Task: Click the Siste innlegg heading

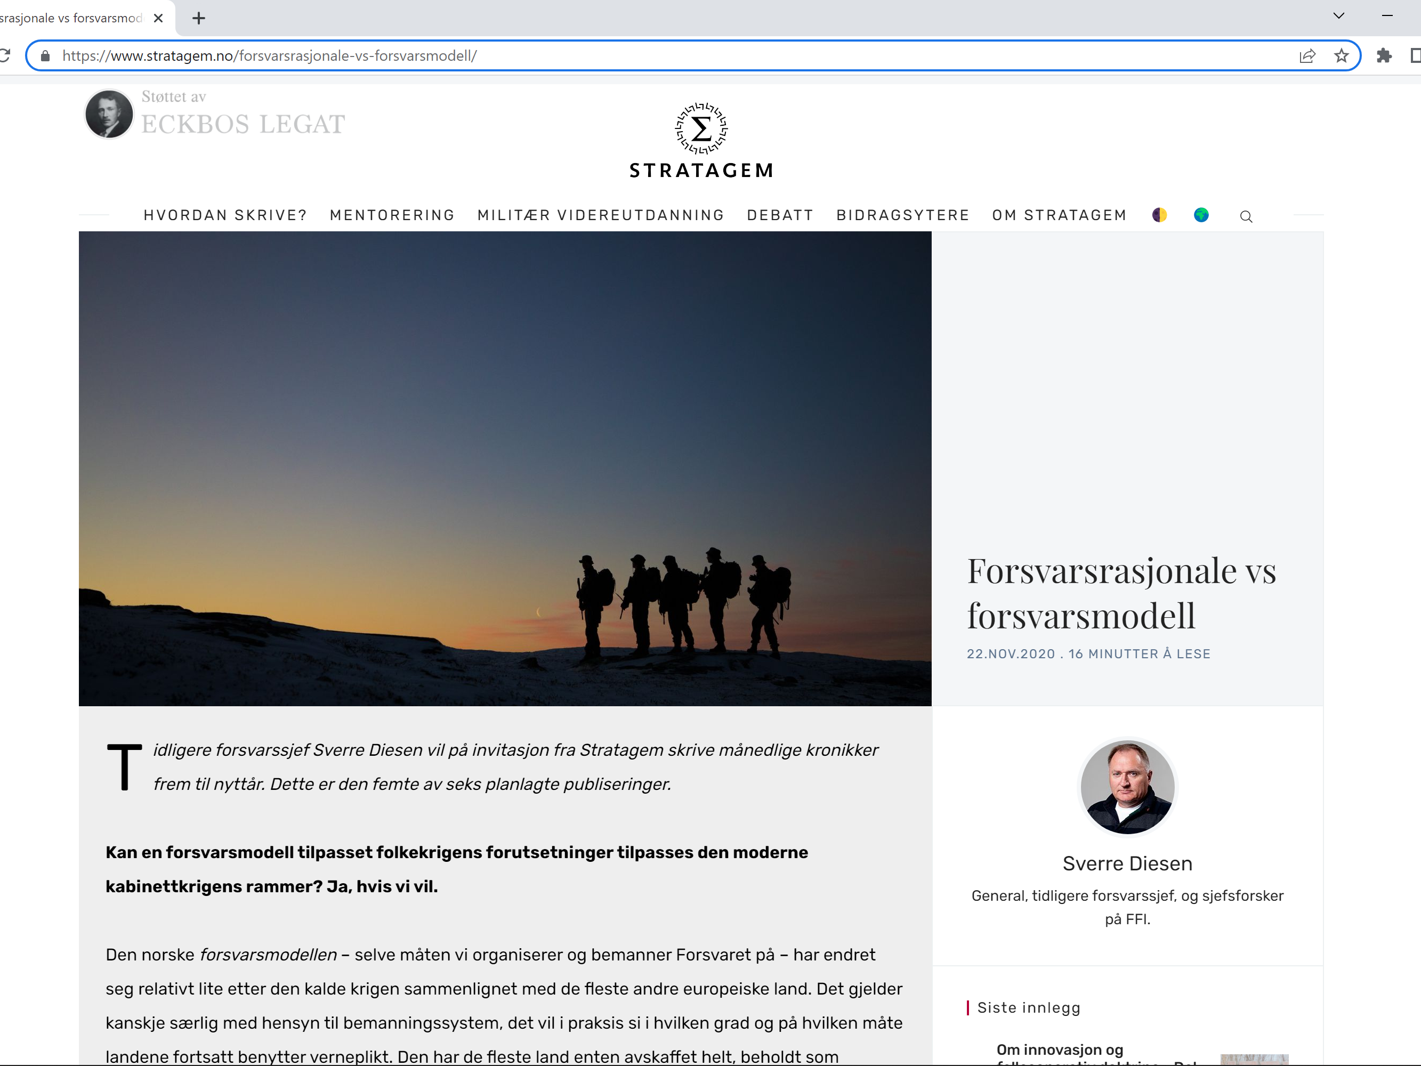Action: click(1029, 1007)
